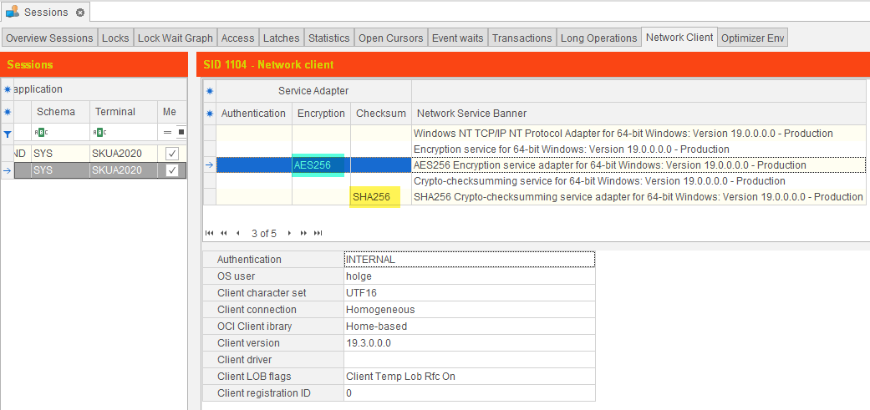Viewport: 870px width, 410px height.
Task: Switch to the Transactions tab
Action: tap(522, 38)
